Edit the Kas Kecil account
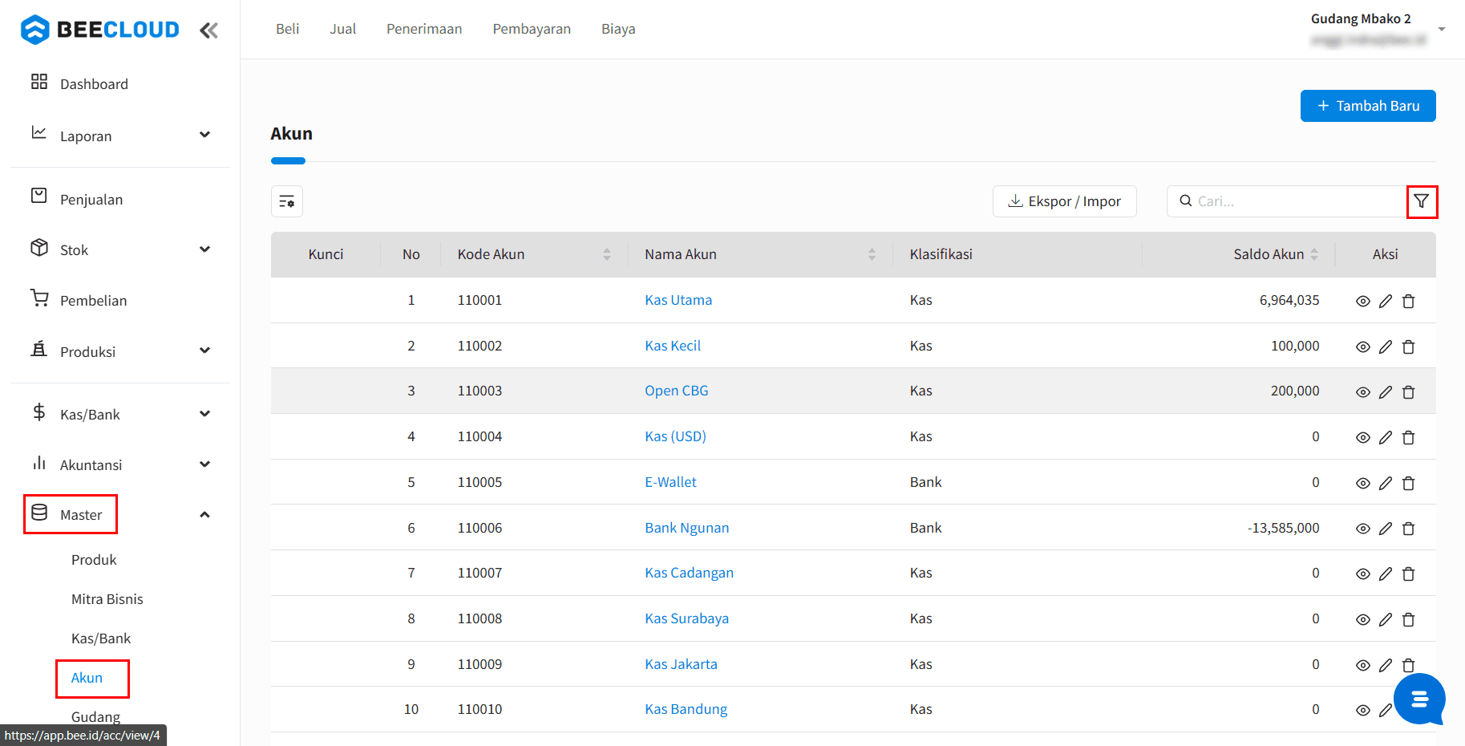Image resolution: width=1465 pixels, height=746 pixels. point(1386,347)
